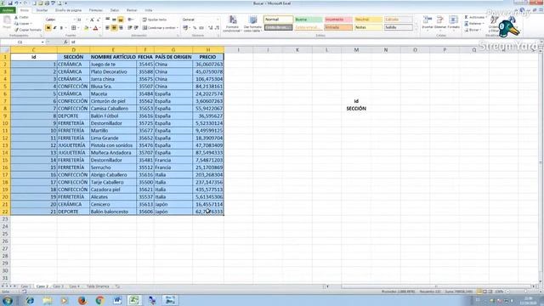Align cell content to the middle

(x=114, y=20)
